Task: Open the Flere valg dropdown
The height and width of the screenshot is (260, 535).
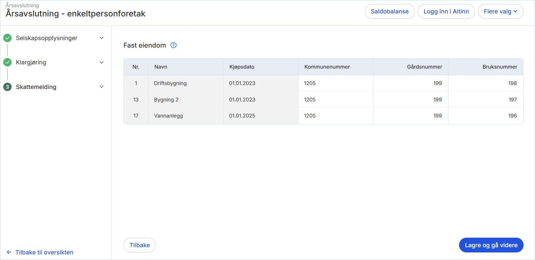Action: pos(500,11)
